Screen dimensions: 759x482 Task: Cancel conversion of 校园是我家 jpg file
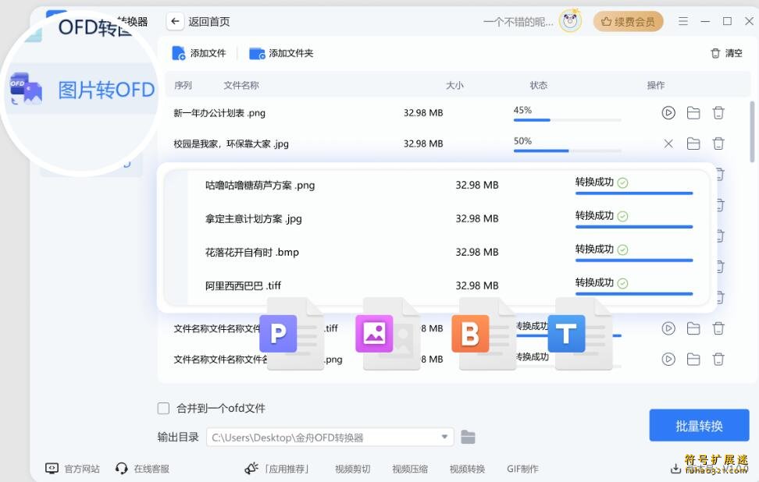pyautogui.click(x=668, y=144)
